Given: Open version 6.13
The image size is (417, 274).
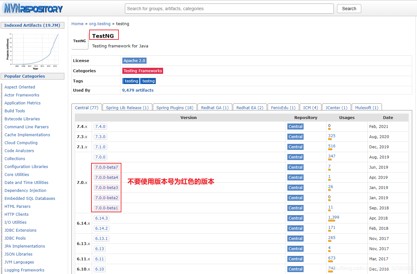Looking at the screenshot, I should (99, 249).
